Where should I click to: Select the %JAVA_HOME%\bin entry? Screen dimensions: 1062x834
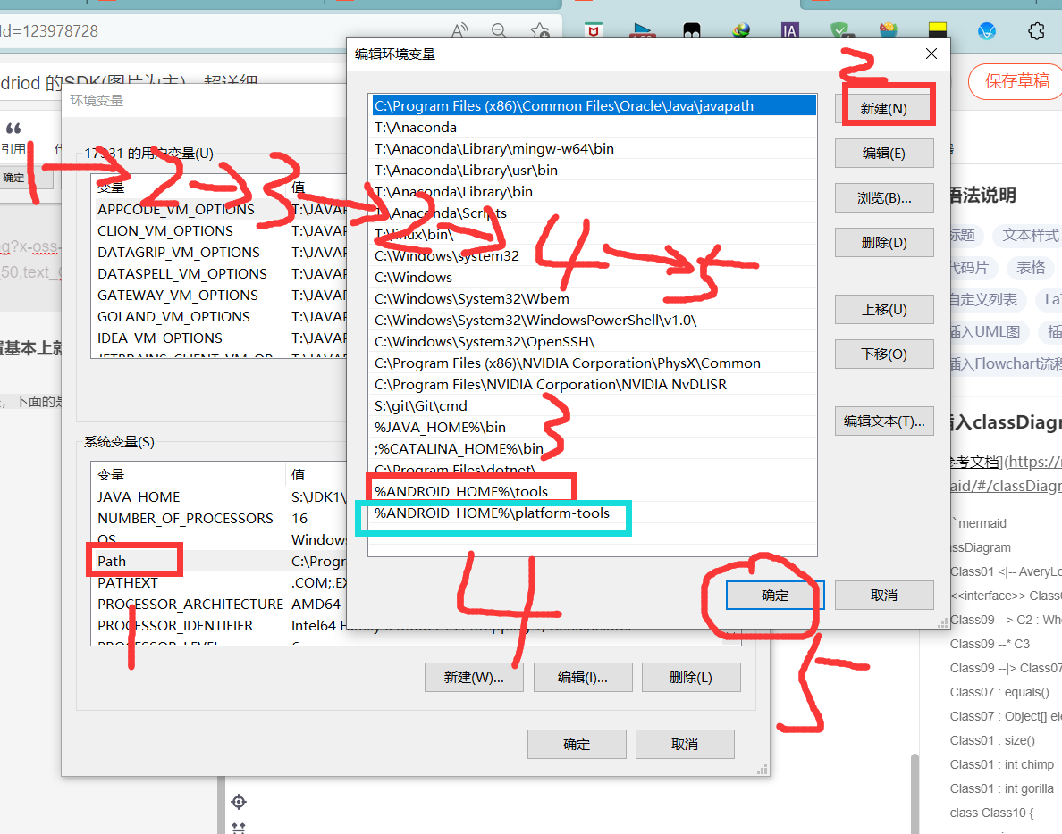click(x=594, y=428)
